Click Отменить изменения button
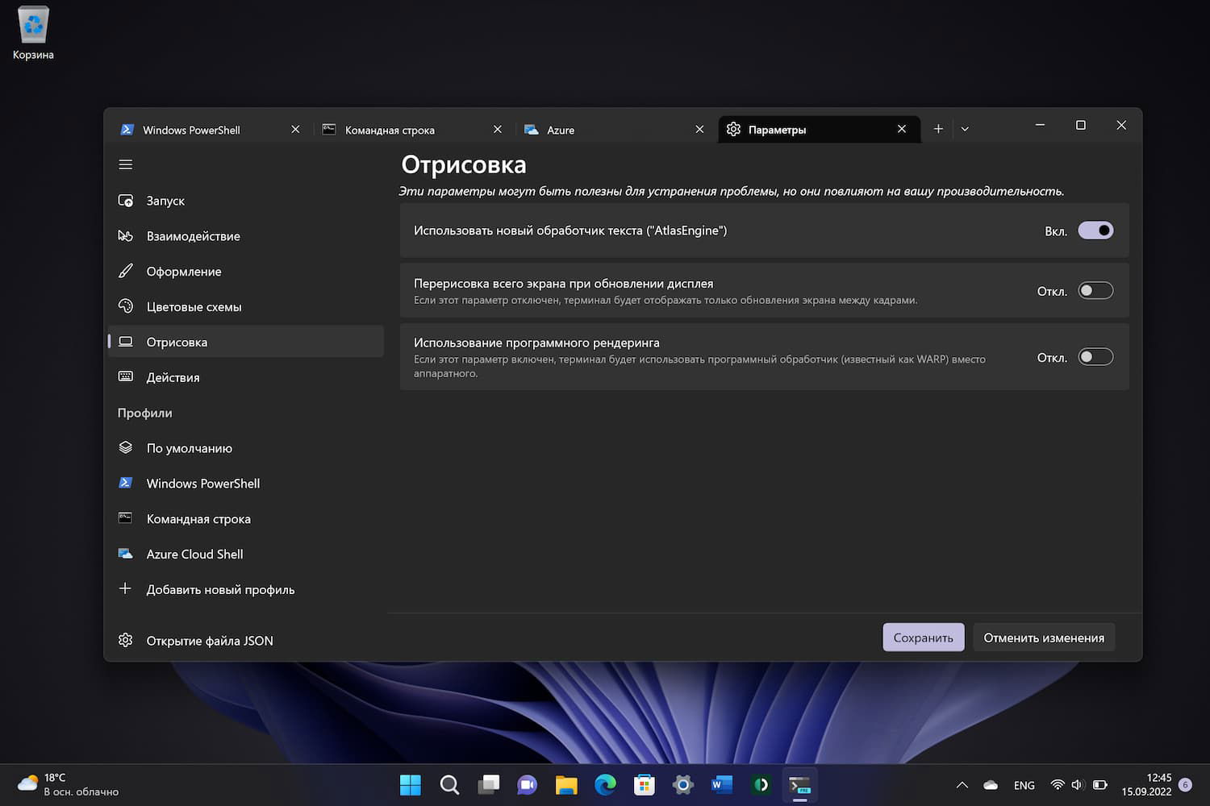This screenshot has width=1210, height=806. pos(1043,638)
